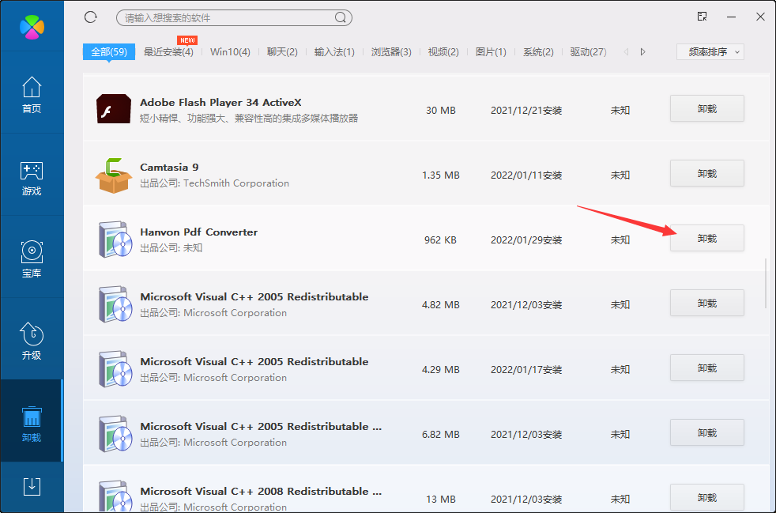Open the 系统(2) category tab

click(538, 52)
